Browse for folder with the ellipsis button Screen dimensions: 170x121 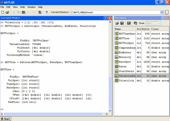coord(167,12)
